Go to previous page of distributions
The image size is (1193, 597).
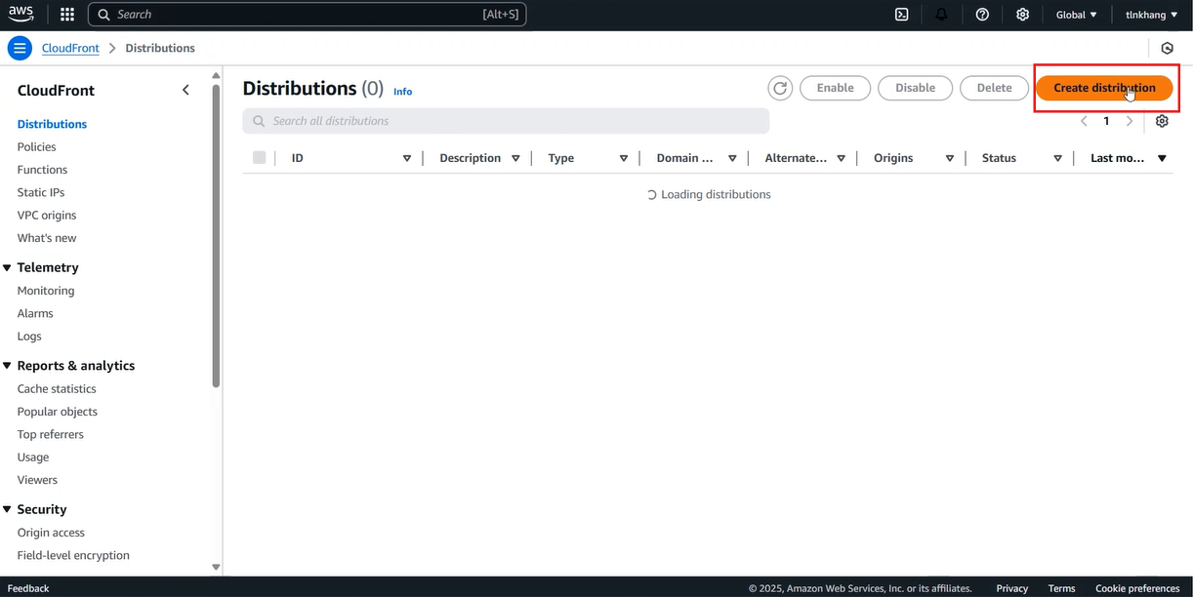[1084, 121]
